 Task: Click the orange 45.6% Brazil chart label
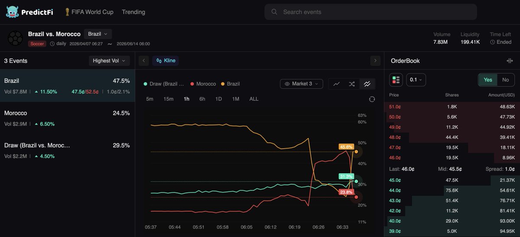click(347, 147)
